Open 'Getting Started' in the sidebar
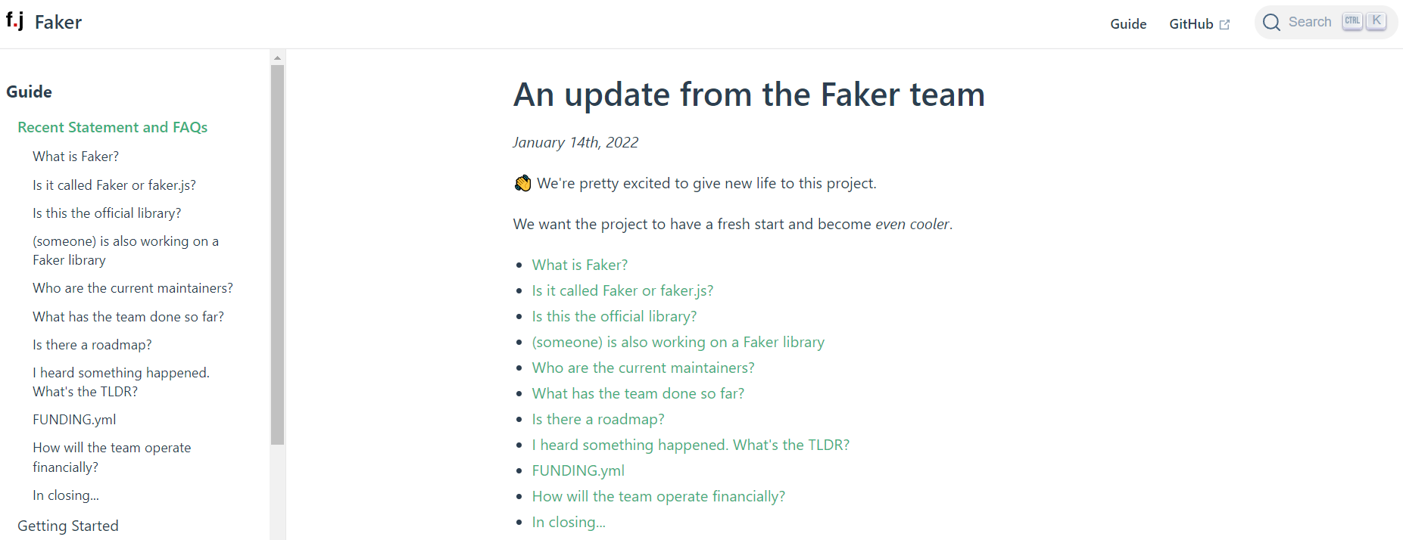Viewport: 1403px width, 540px height. (x=68, y=526)
